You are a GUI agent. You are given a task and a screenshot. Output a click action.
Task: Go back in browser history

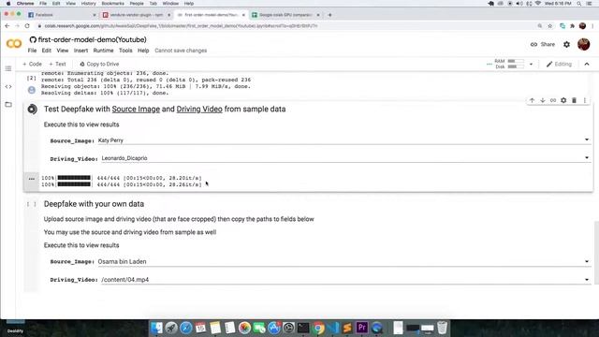[x=7, y=26]
